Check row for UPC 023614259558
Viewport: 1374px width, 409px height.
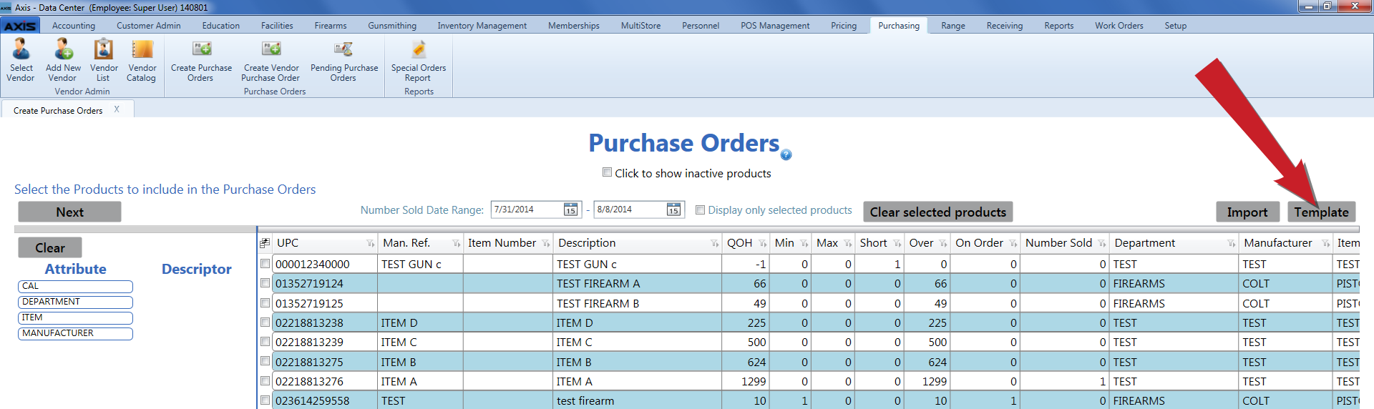tap(265, 400)
